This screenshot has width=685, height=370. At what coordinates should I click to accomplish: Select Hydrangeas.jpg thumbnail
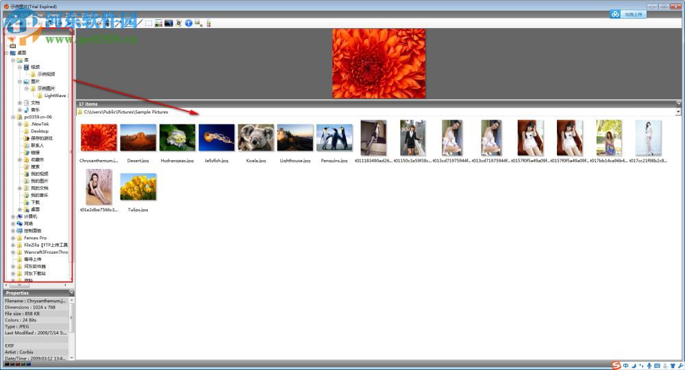click(x=177, y=137)
